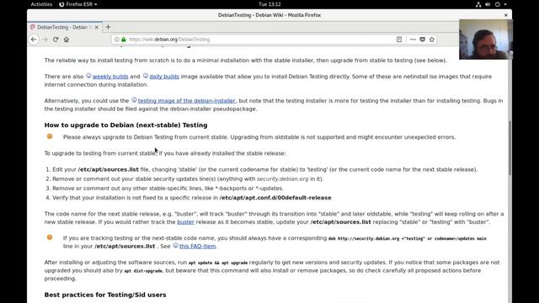Reload the DebianTesting page
Screen dimensions: 539x303
tap(56, 40)
